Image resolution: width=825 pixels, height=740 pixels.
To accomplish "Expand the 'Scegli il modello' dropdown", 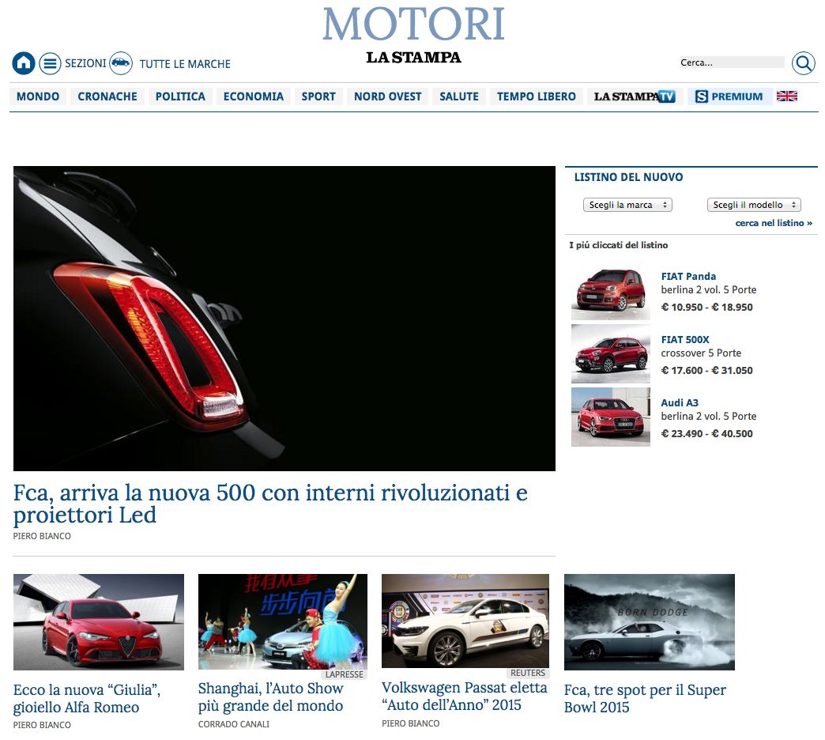I will 754,205.
